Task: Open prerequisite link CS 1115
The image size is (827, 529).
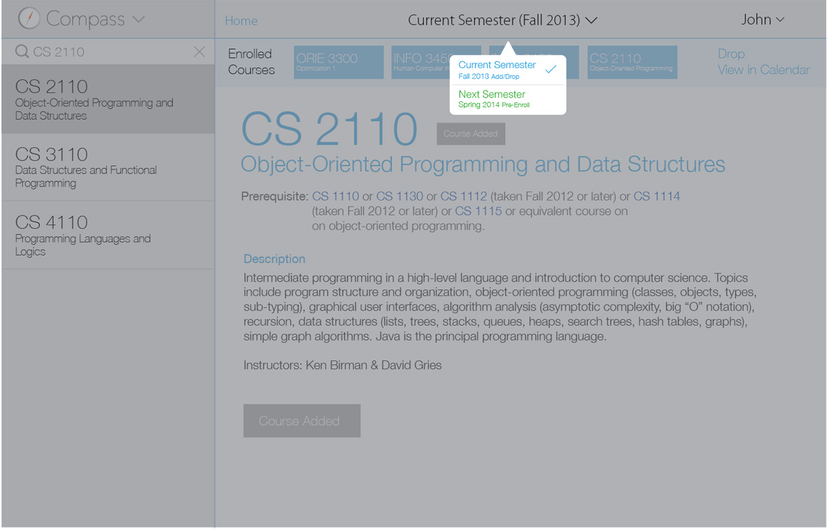Action: coord(478,211)
